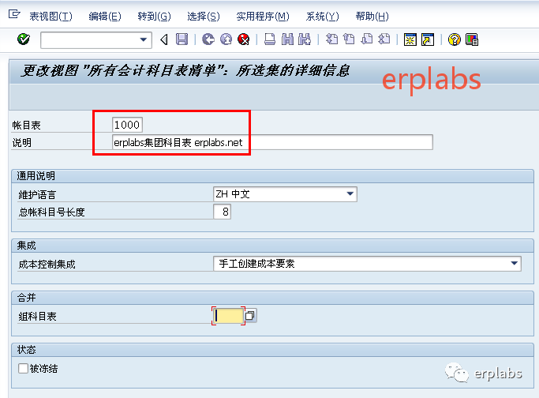The height and width of the screenshot is (398, 539).
Task: Click the 维护语言 label
Action: coord(37,195)
